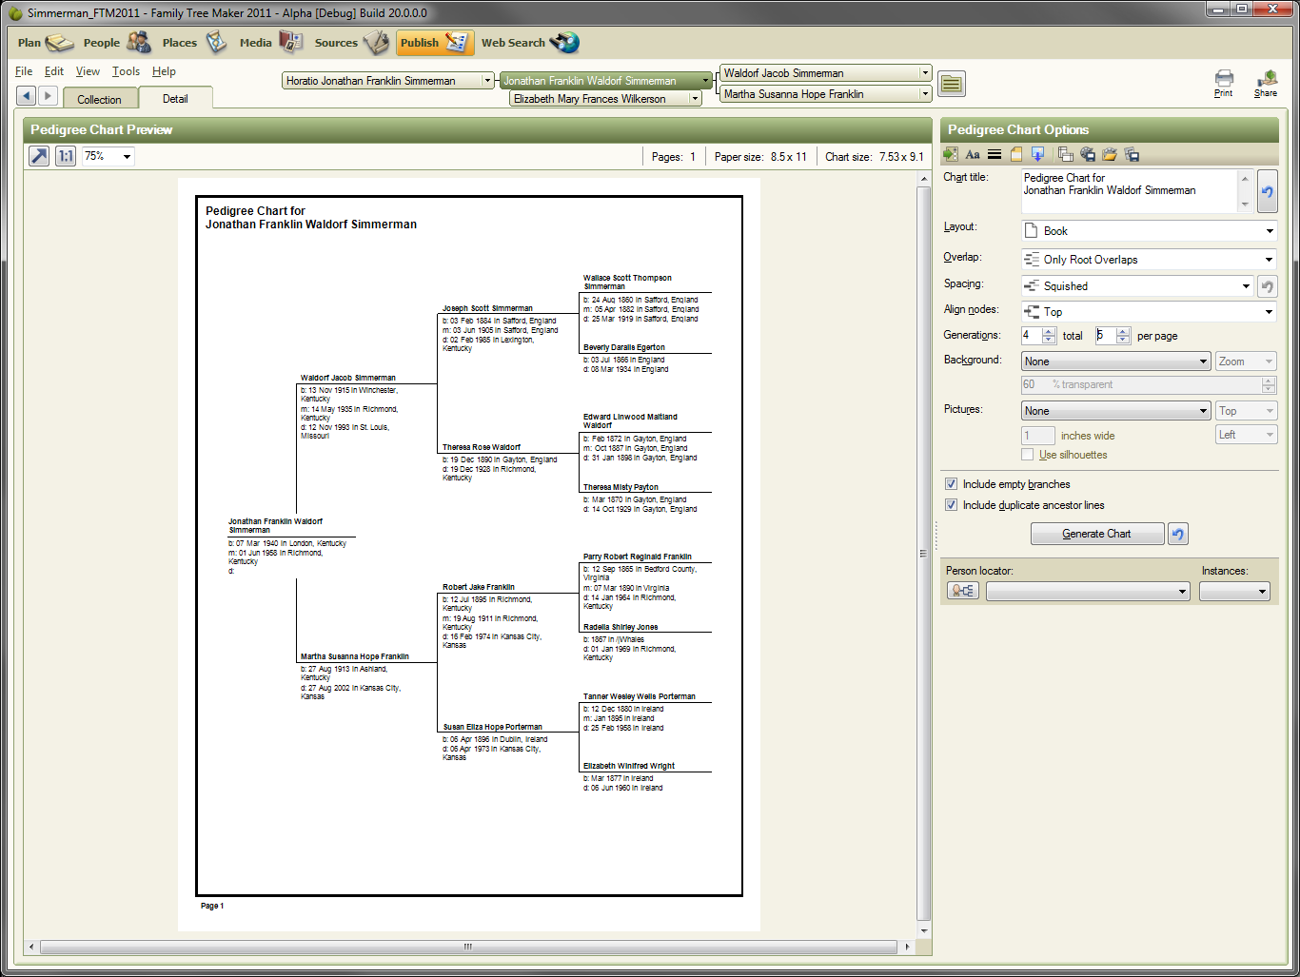Click the save settings globe-disk icon
The image size is (1300, 977).
pyautogui.click(x=1088, y=154)
